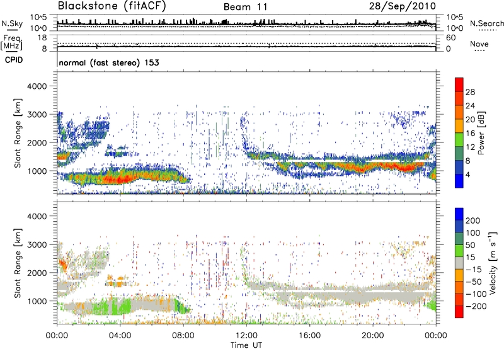Click the '4' tick on power colorbar
Screen dimensions: 504x349
click(x=468, y=174)
